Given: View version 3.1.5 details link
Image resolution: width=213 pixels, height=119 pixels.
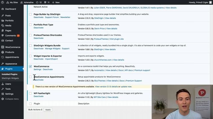Looking at the screenshot, I should click(106, 87).
